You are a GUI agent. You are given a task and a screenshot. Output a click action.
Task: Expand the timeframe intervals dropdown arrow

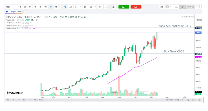click(60, 7)
